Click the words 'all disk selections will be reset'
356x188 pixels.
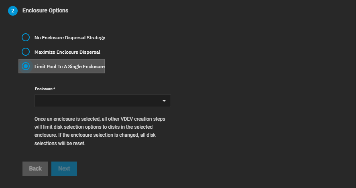(60, 143)
